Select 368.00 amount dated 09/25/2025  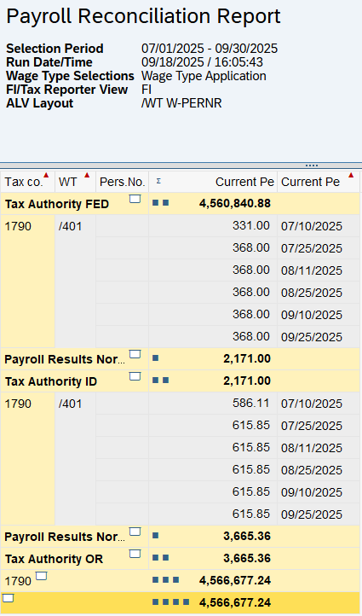click(213, 337)
